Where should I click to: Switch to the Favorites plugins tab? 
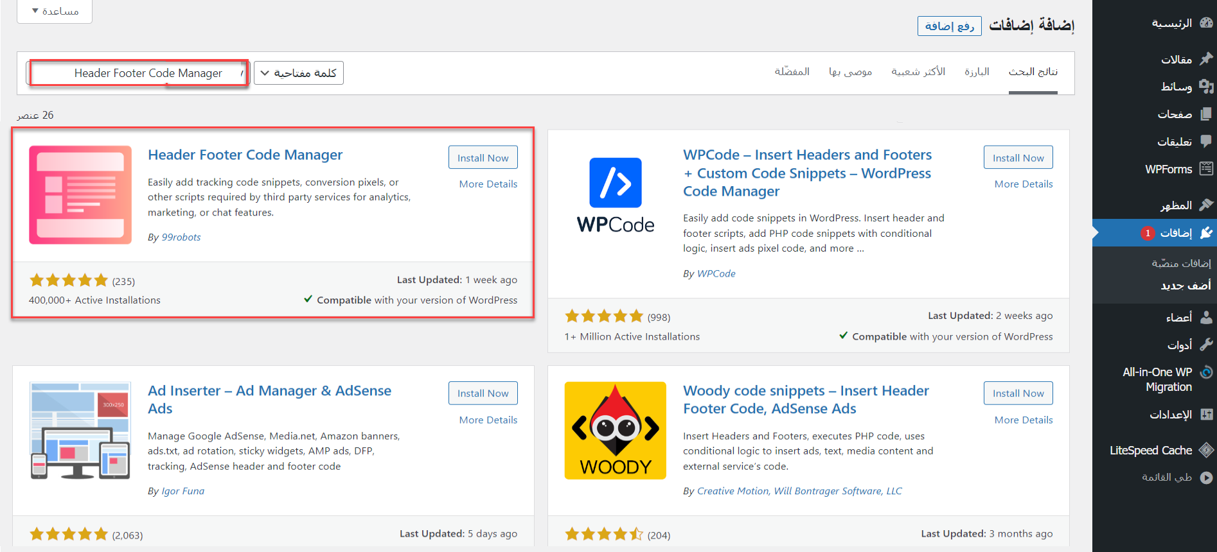click(x=792, y=72)
